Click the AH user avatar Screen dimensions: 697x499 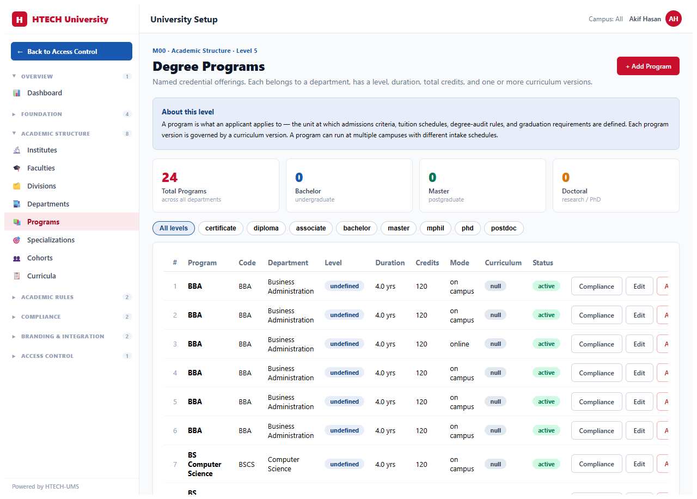coord(674,19)
